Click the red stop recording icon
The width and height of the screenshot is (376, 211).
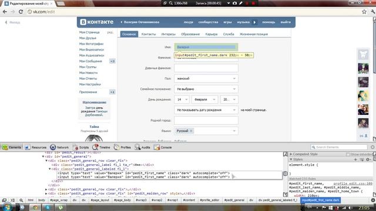tap(253, 3)
